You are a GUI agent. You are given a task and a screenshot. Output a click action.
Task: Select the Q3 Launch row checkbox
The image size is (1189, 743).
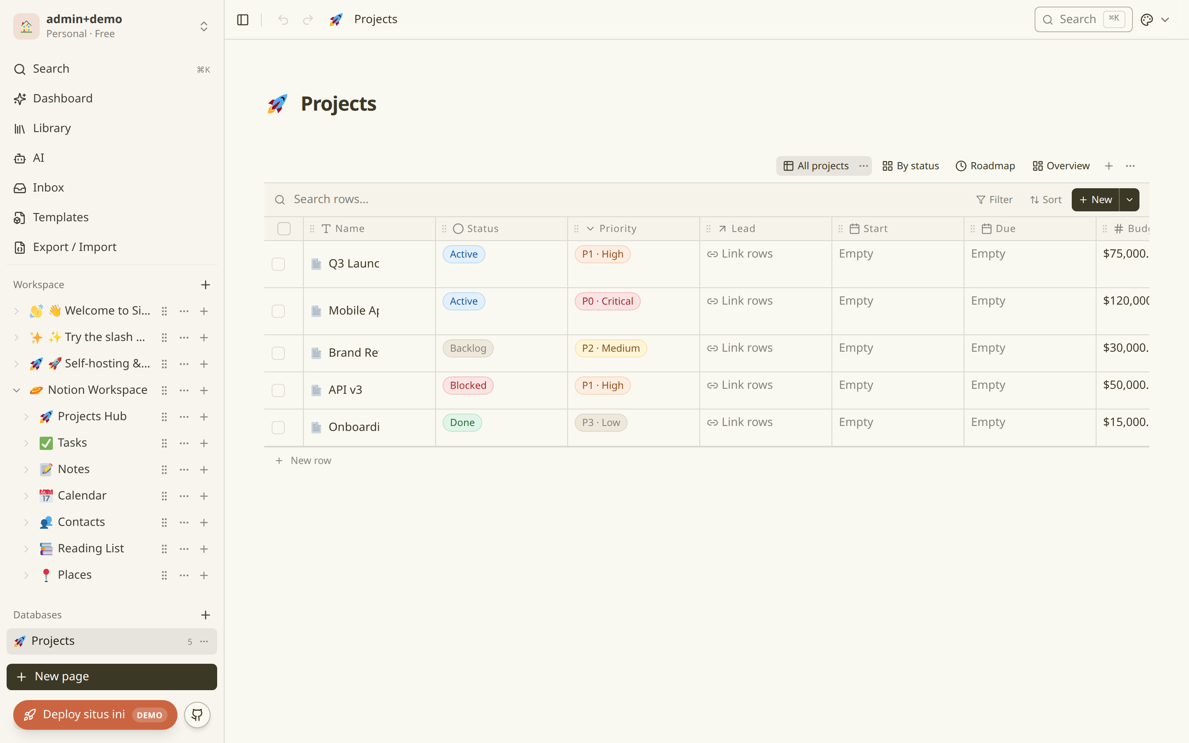278,264
